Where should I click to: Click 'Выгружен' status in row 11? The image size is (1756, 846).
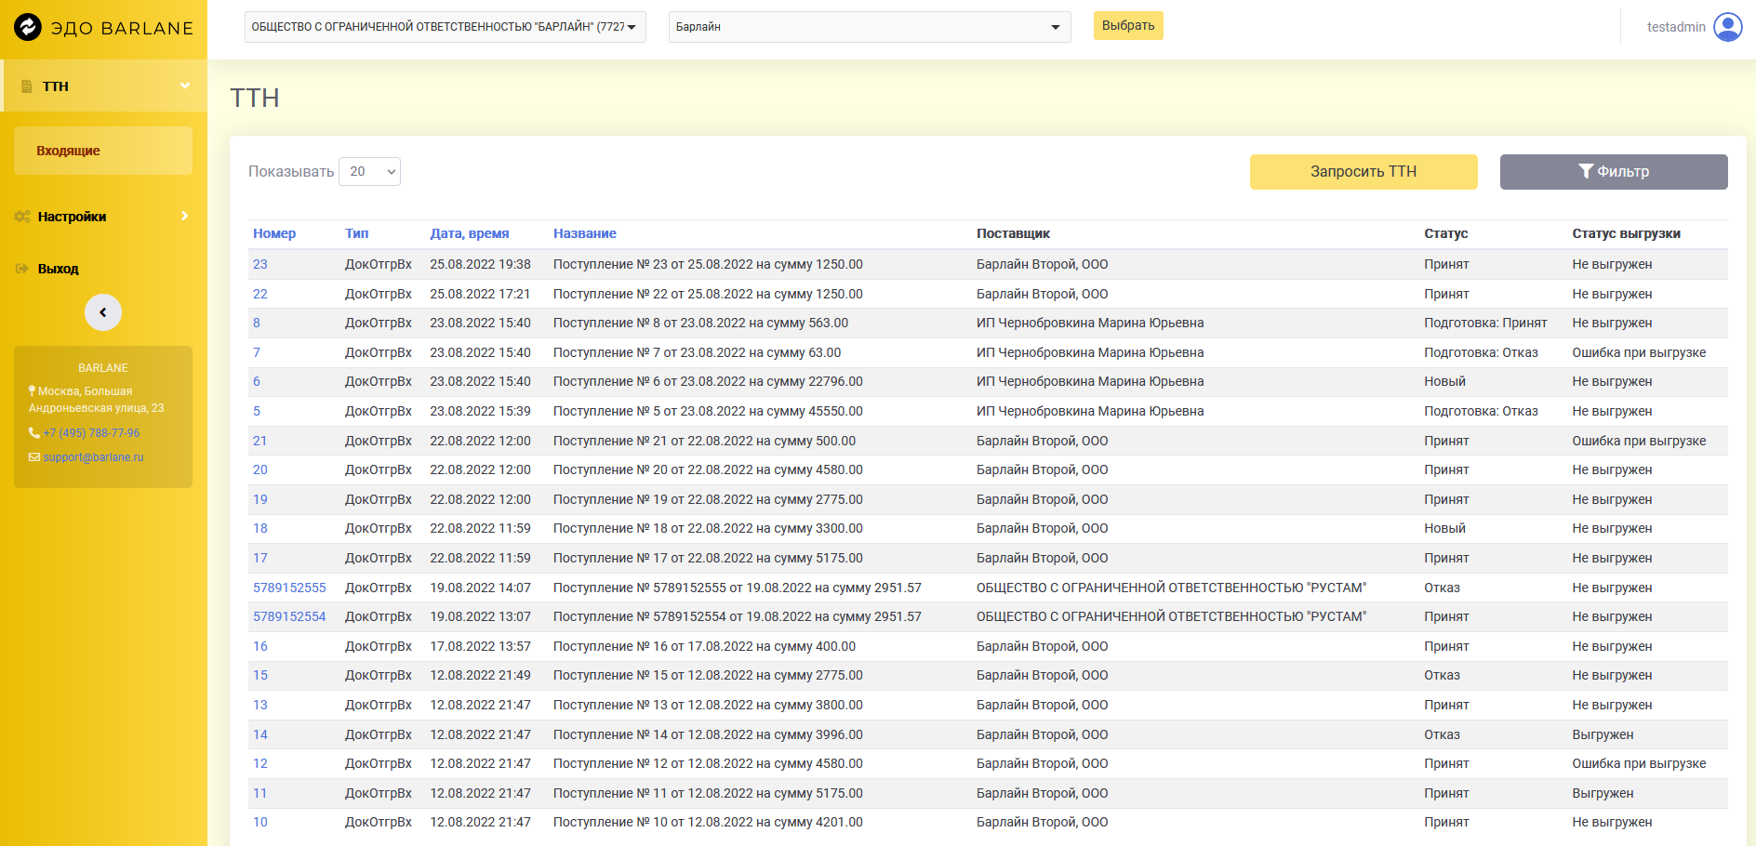coord(1603,793)
